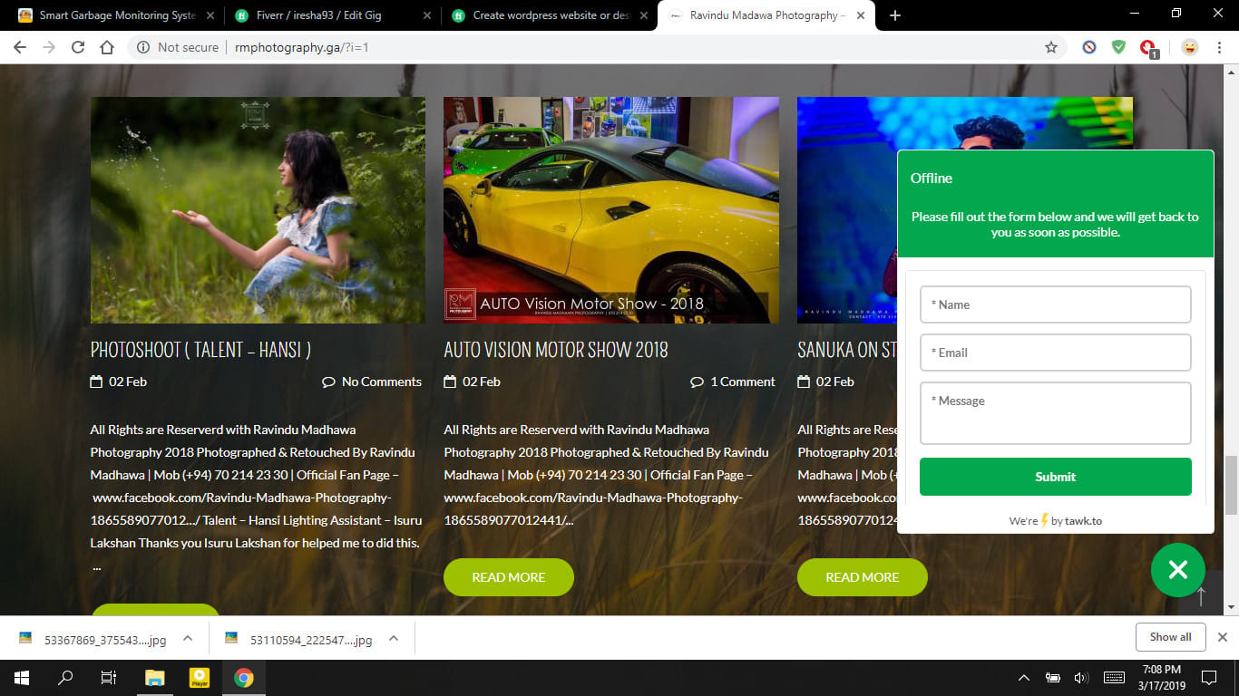Open Read More for the Sanuka post
Viewport: 1239px width, 696px height.
pos(863,577)
